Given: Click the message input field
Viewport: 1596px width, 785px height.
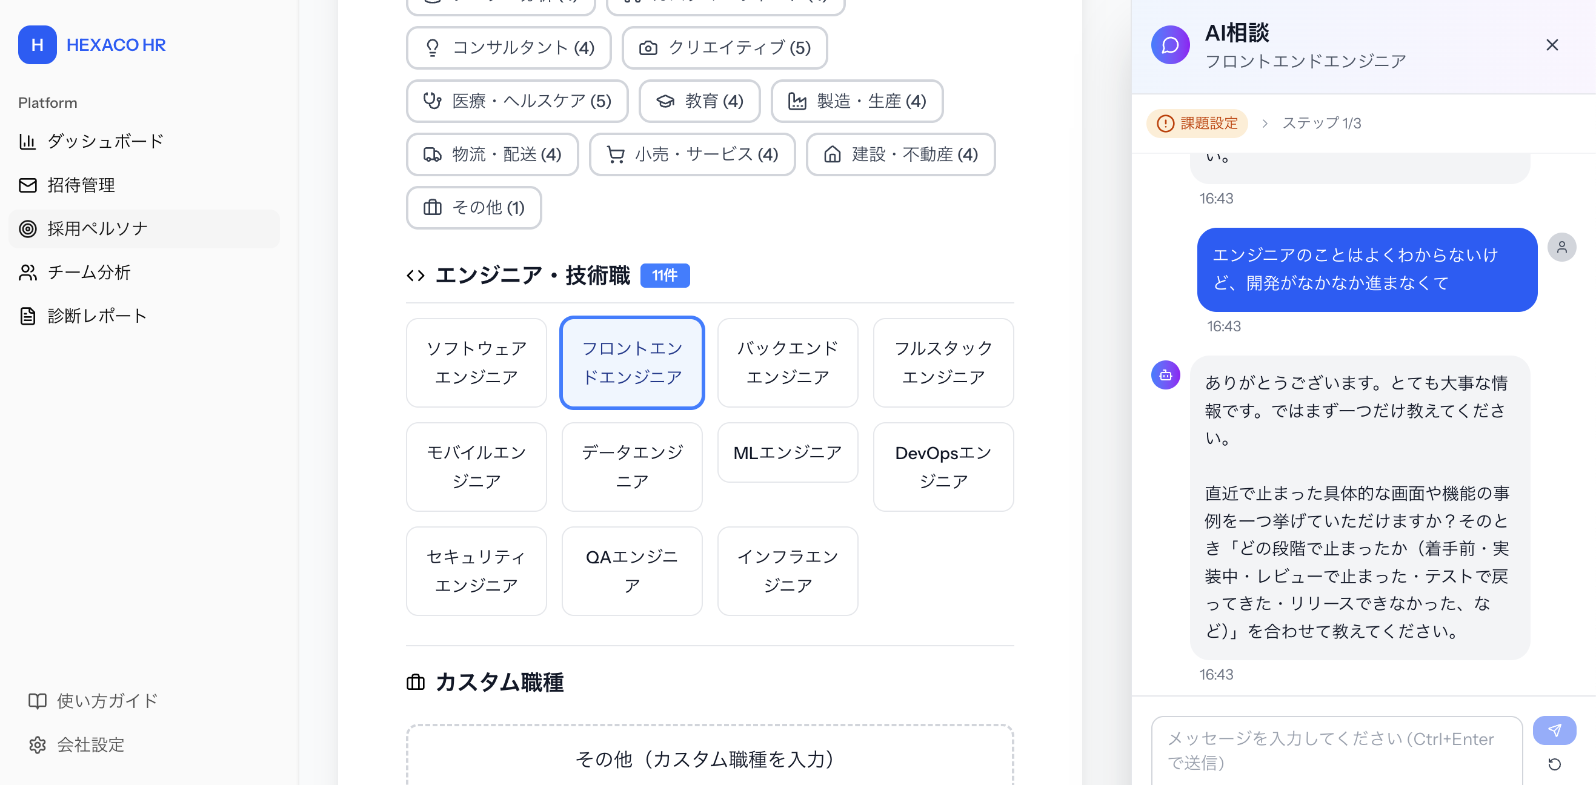Looking at the screenshot, I should (1332, 752).
